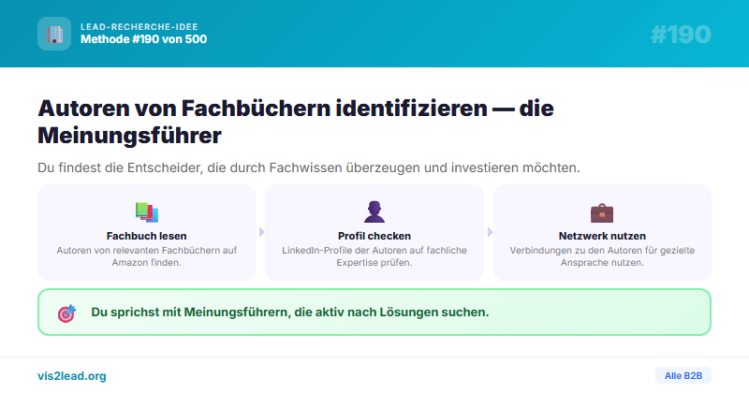Click text 'Autoren von relevanten Fachbüchern auf Amazon finden'

pyautogui.click(x=147, y=256)
